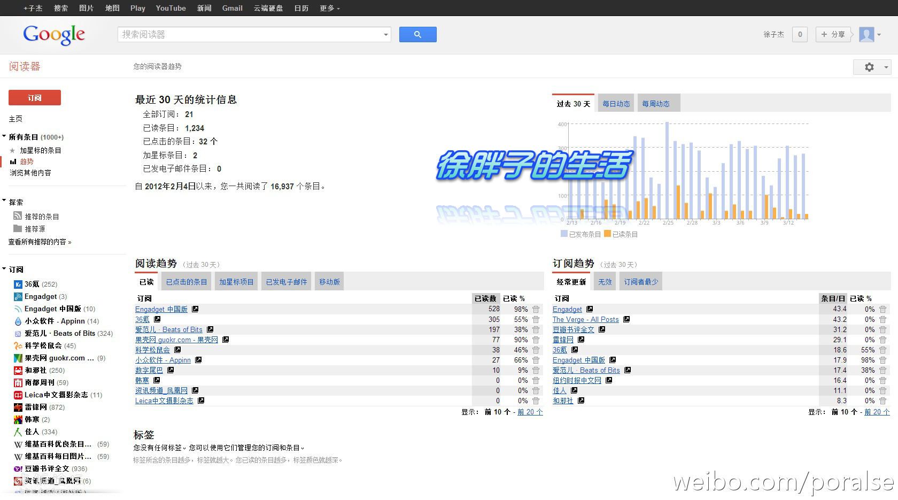Image resolution: width=898 pixels, height=500 pixels.
Task: Open Engadget 中国版 in new window icon
Action: [x=195, y=309]
